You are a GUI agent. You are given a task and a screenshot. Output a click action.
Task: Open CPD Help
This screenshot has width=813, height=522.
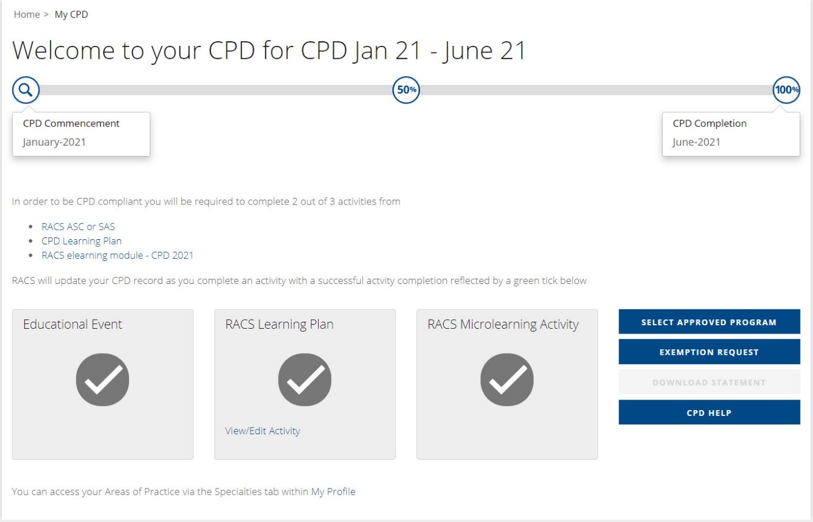pyautogui.click(x=709, y=412)
